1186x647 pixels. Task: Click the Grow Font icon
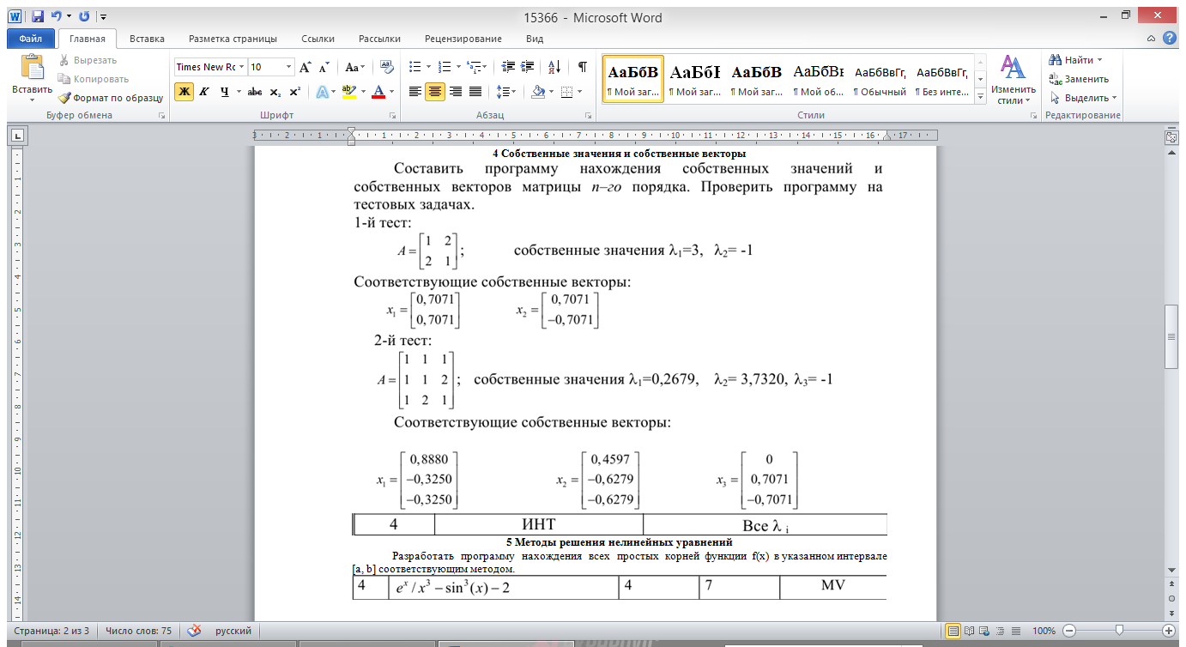coord(306,67)
